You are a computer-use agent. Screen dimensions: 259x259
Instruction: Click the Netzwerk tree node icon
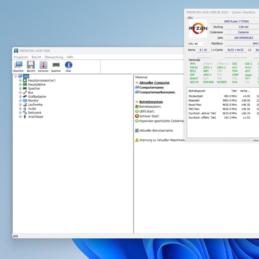(25, 113)
